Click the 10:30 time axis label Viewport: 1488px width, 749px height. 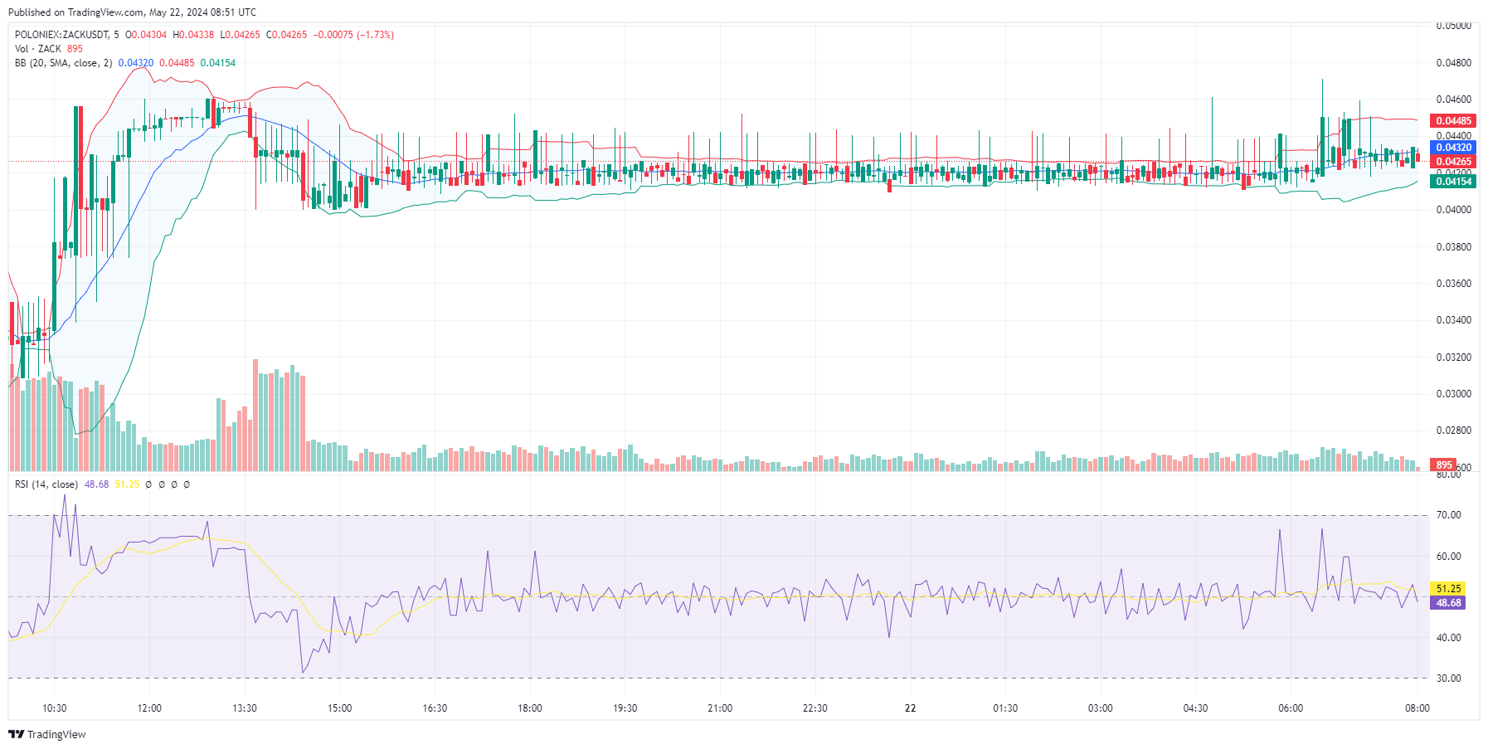coord(55,708)
